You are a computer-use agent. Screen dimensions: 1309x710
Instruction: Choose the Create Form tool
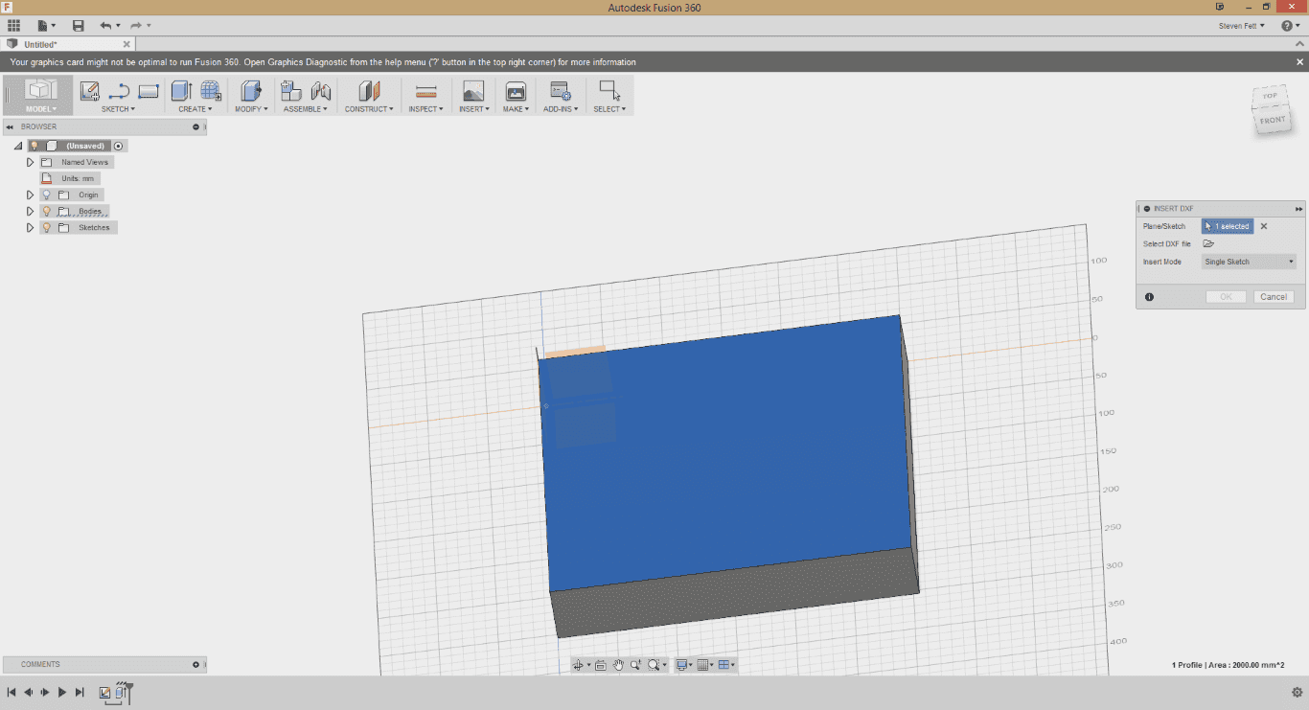(x=211, y=91)
